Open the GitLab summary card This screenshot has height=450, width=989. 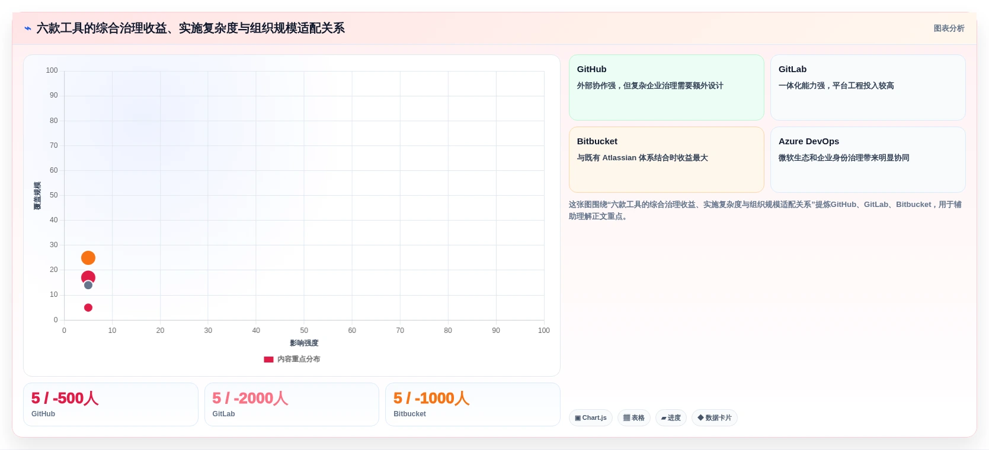[868, 88]
